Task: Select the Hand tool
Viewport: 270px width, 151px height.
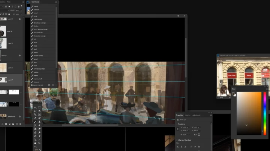Action: click(35, 143)
